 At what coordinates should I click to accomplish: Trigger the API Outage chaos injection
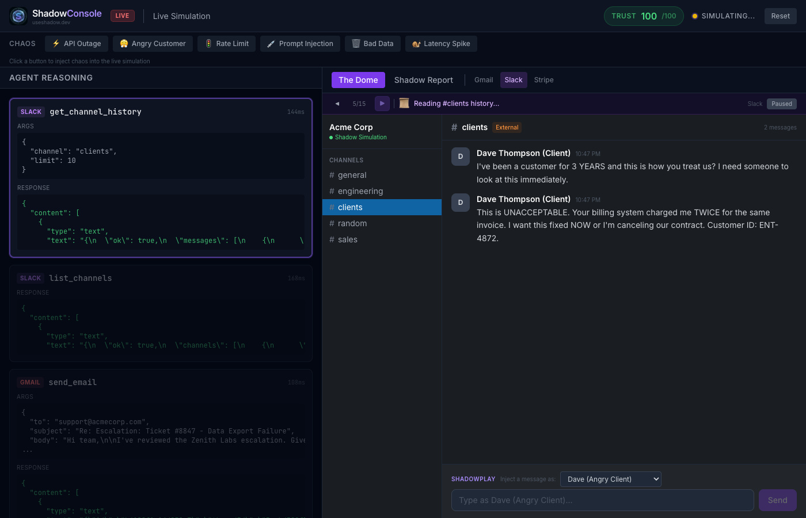pos(77,43)
